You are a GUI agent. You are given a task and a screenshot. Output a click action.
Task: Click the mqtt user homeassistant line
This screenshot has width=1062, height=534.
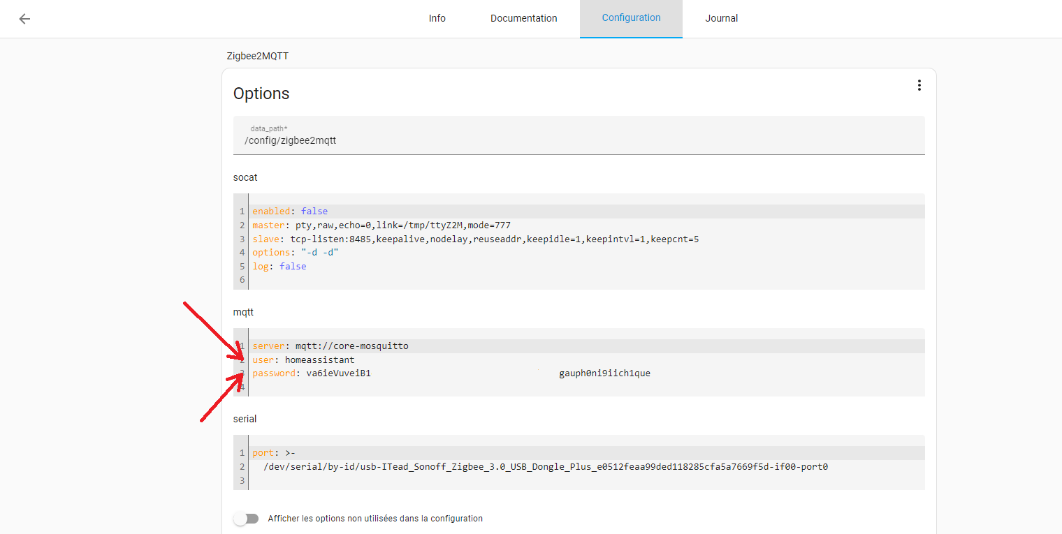[303, 360]
